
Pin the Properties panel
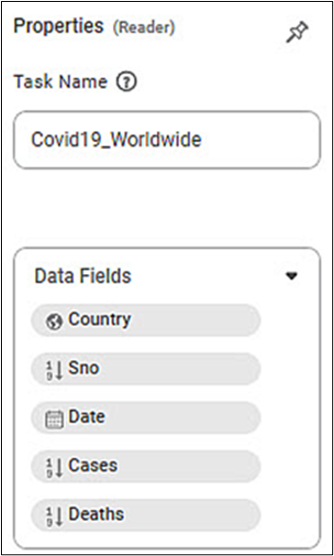297,33
